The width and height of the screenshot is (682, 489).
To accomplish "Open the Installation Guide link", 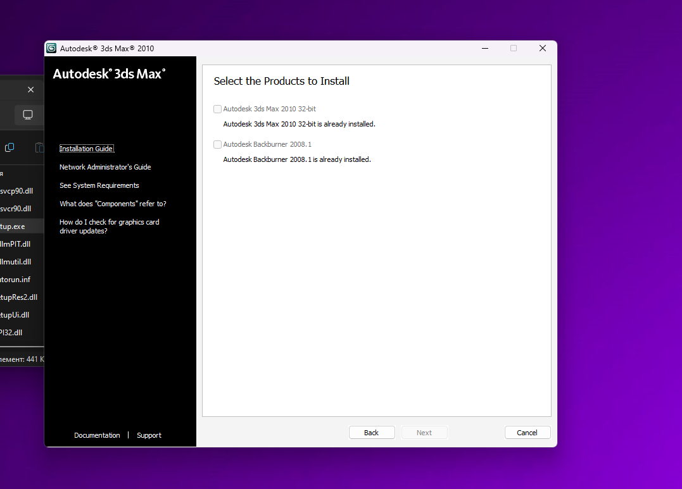I will tap(86, 149).
